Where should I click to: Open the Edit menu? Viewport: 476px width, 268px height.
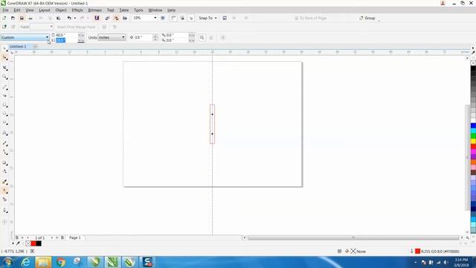pos(16,10)
